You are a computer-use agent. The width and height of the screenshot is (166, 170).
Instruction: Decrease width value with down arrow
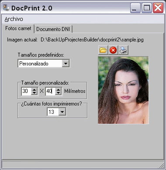[34, 93]
